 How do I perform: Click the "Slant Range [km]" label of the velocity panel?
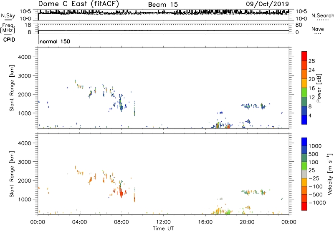coord(12,174)
